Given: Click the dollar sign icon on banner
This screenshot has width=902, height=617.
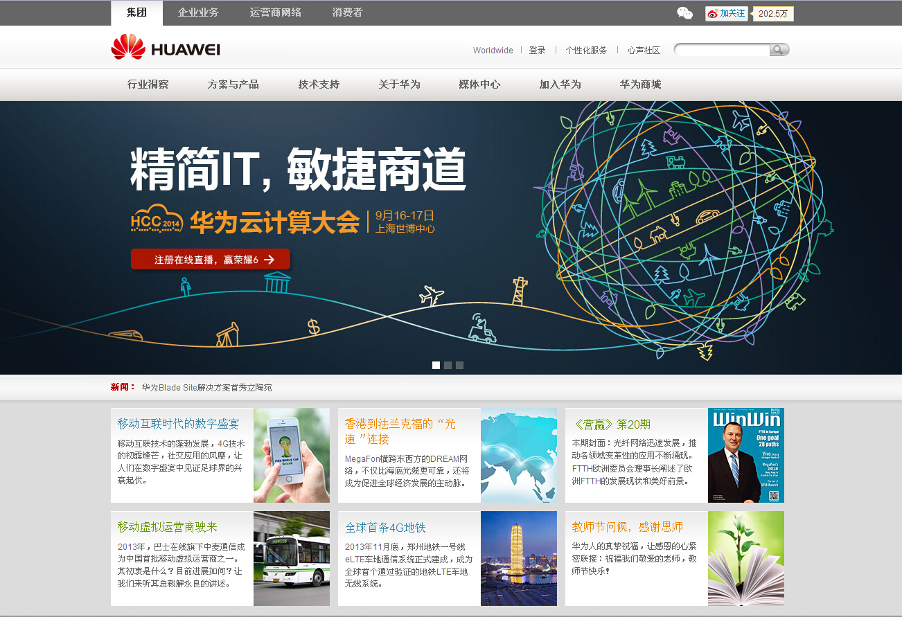Looking at the screenshot, I should point(313,326).
